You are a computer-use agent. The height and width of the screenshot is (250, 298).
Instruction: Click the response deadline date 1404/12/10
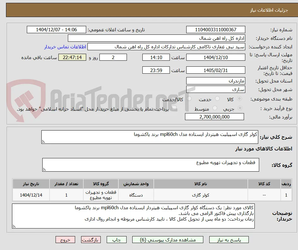click(x=216, y=57)
